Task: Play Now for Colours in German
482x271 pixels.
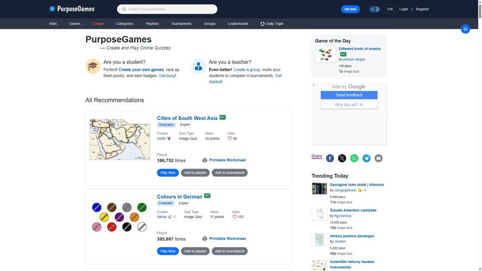Action: coord(168,251)
